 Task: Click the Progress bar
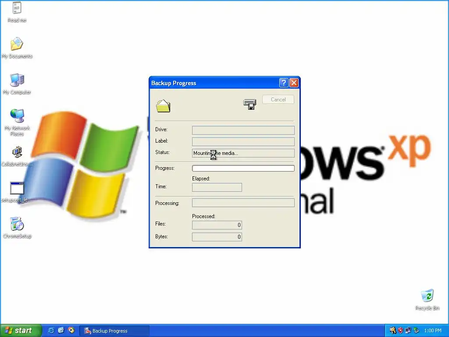(243, 168)
